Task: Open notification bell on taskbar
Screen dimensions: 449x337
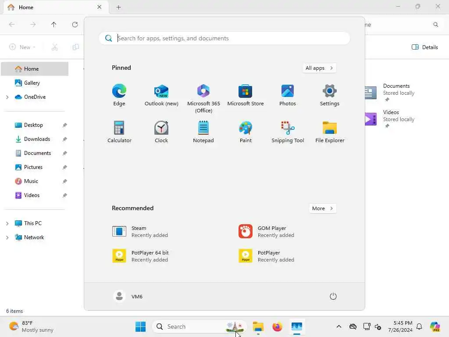Action: coord(419,326)
